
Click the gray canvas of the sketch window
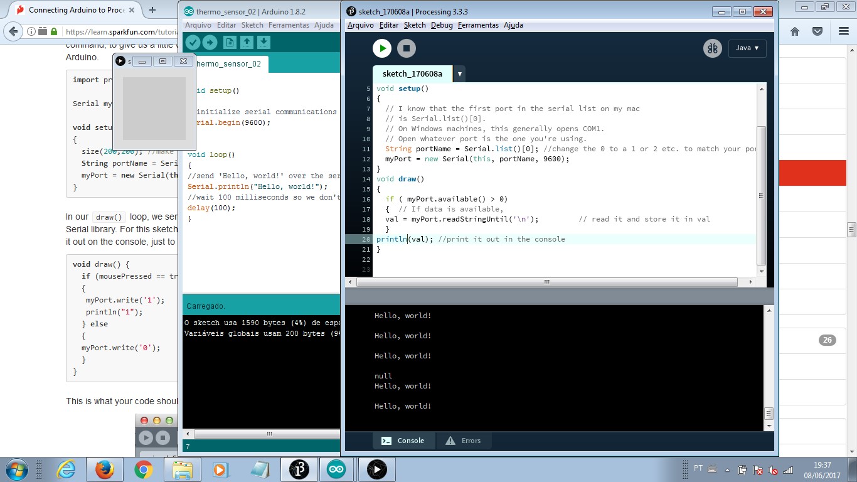click(x=154, y=108)
